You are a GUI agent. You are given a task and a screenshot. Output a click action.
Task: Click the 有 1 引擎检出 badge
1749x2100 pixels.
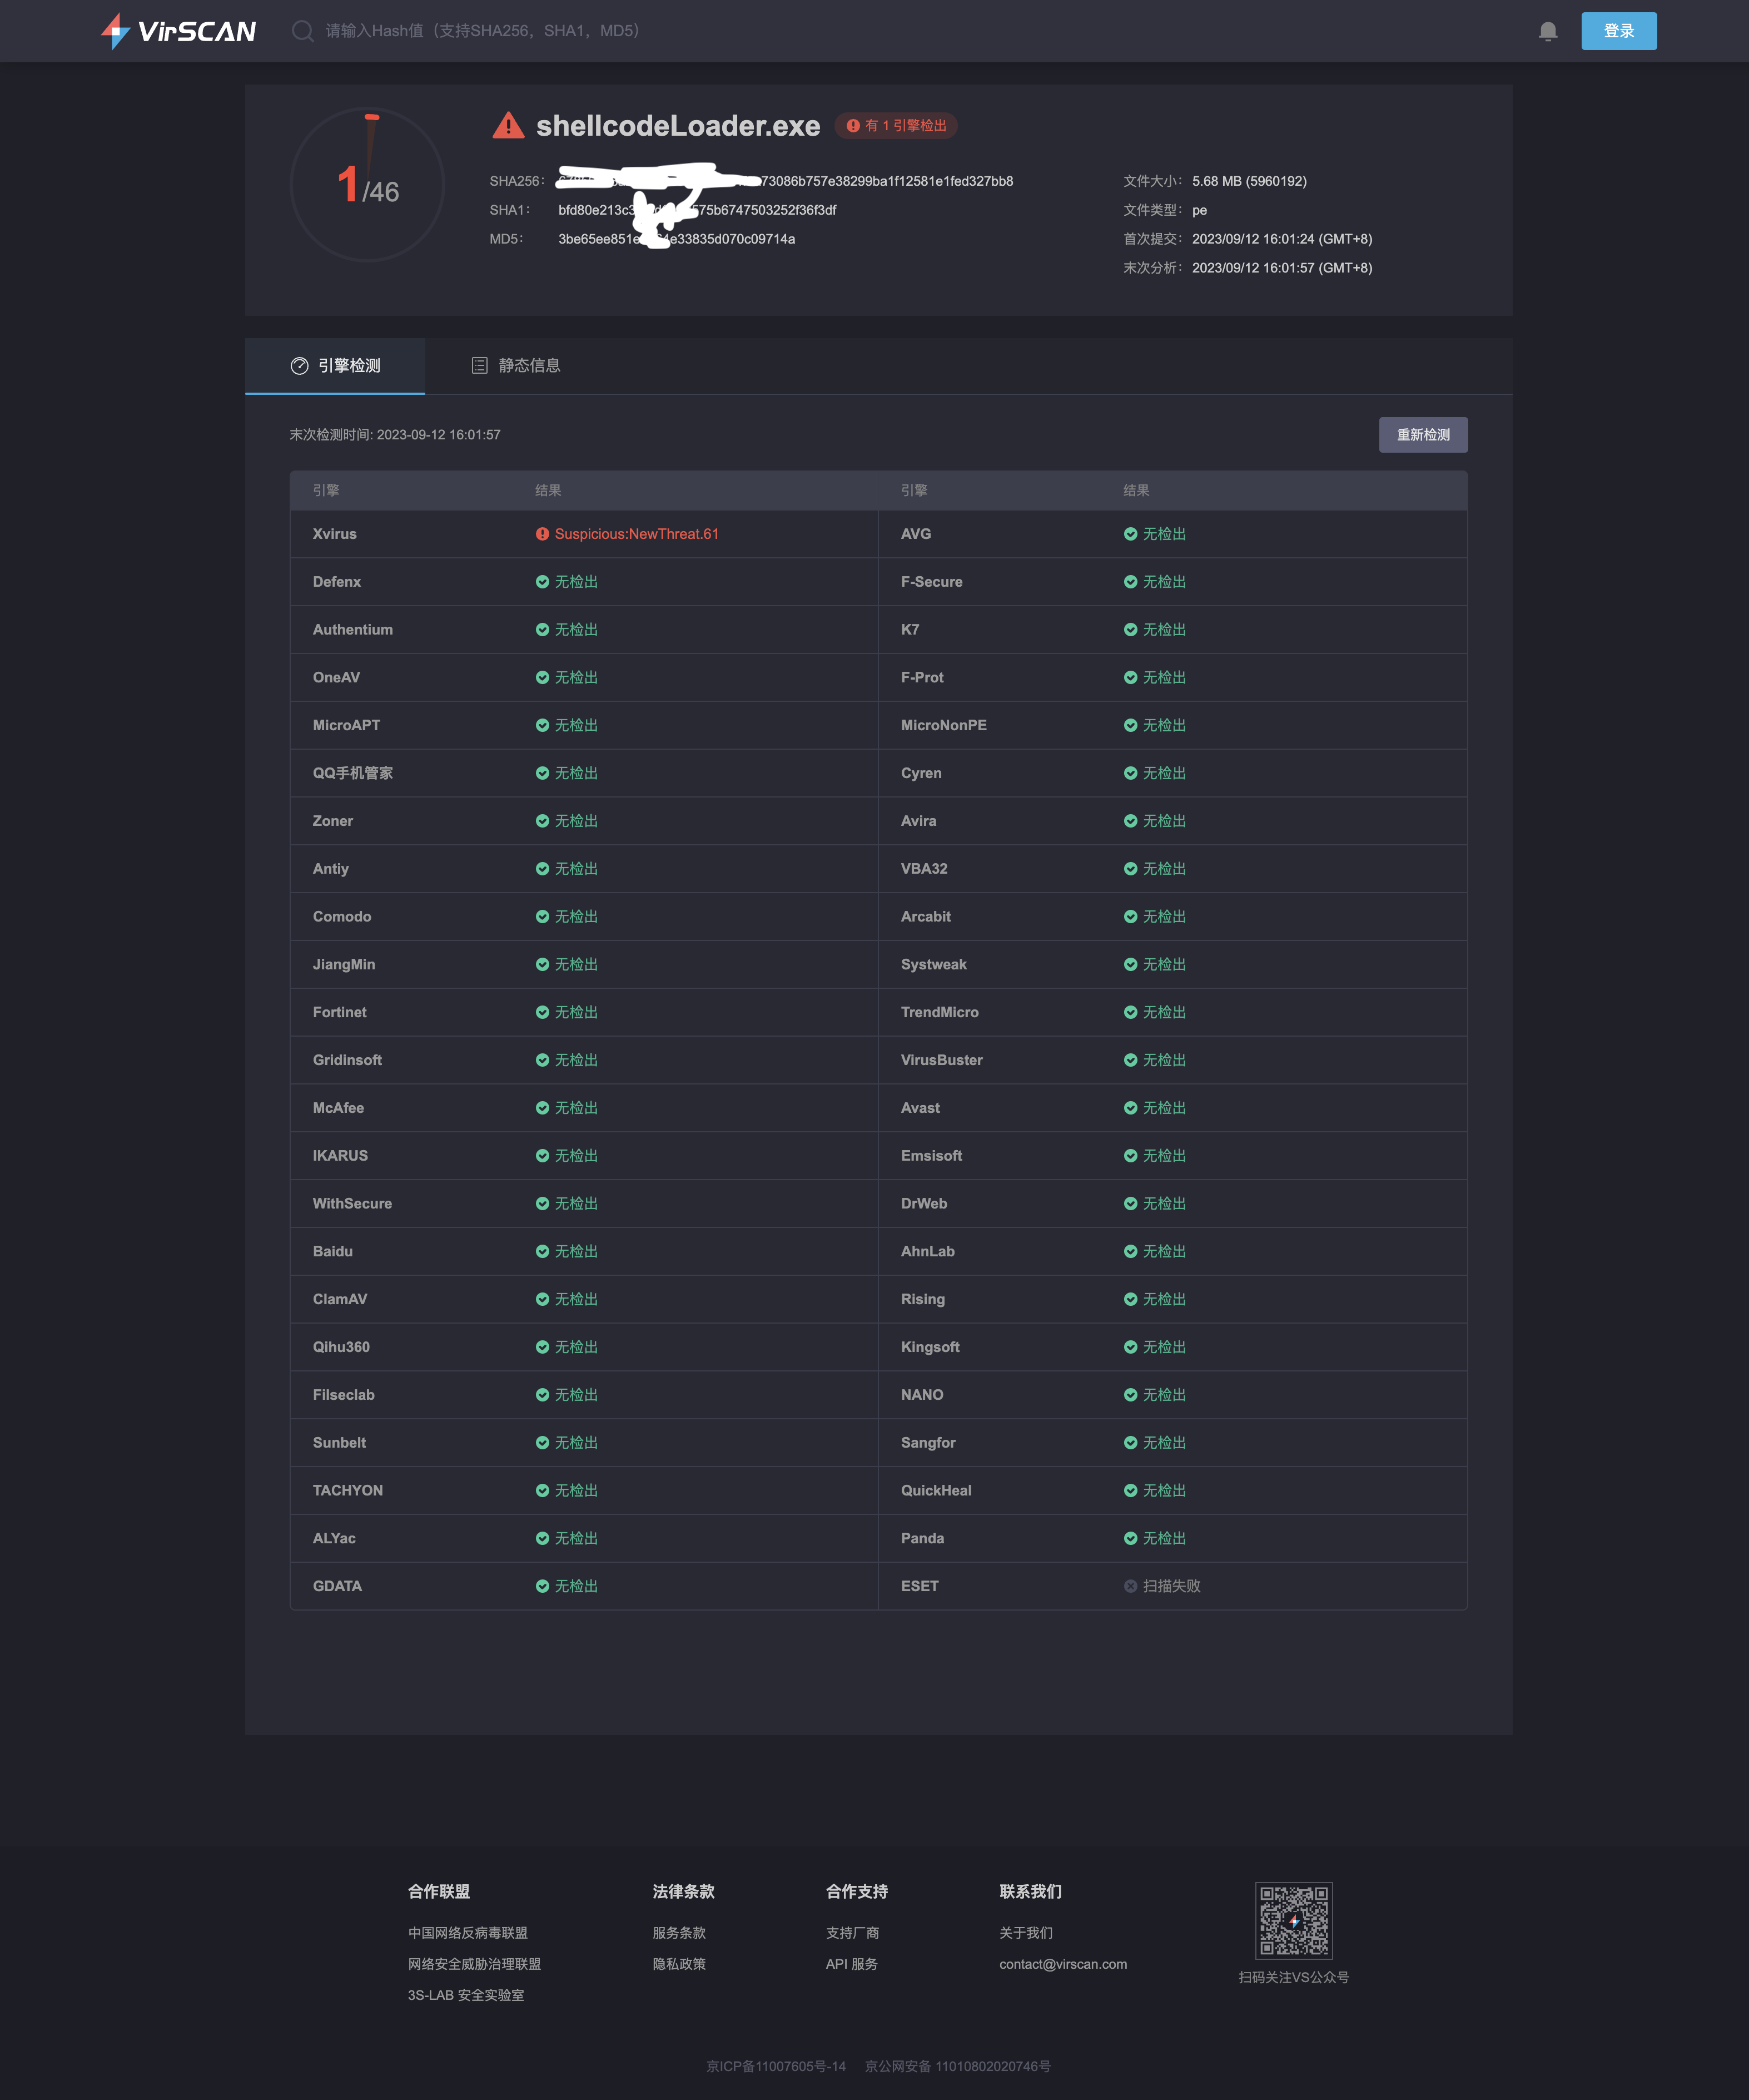[896, 126]
